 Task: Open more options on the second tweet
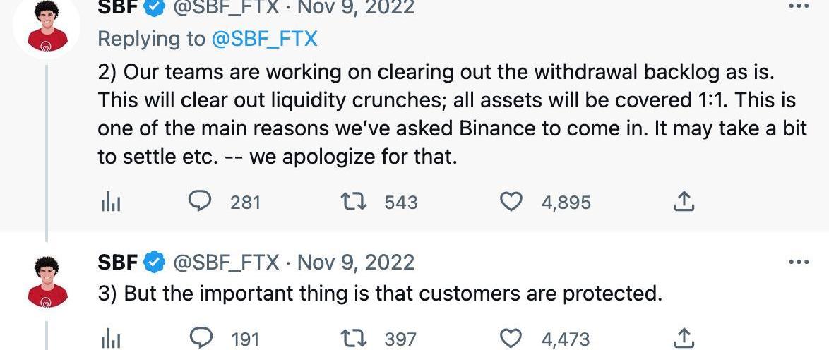[x=799, y=262]
